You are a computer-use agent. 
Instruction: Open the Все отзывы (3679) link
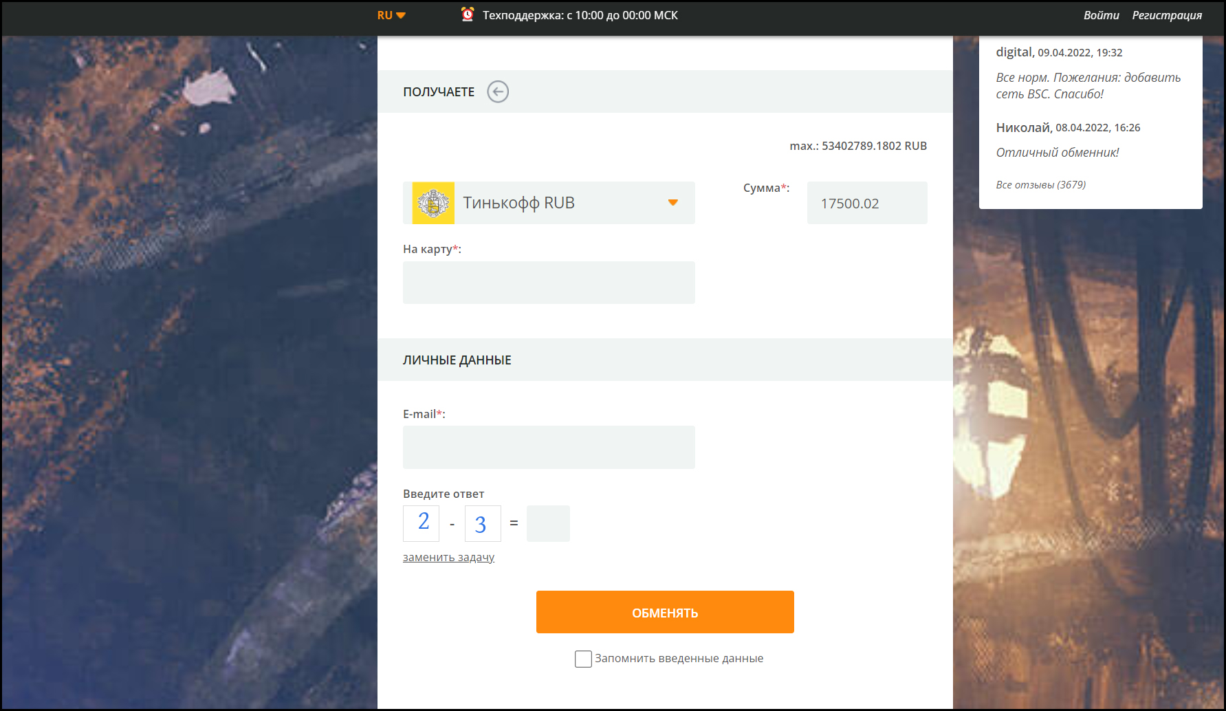click(1040, 184)
